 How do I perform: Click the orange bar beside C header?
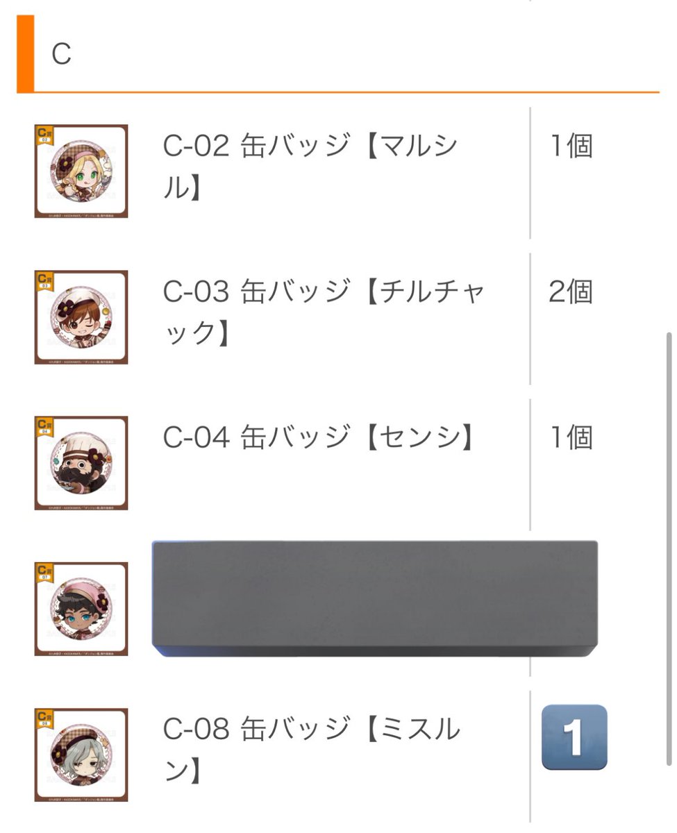click(x=25, y=54)
